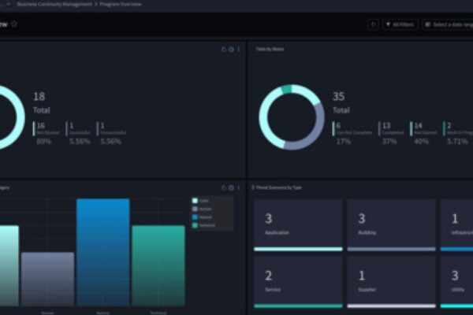Open settings icon on top-left donut panel

(x=231, y=49)
